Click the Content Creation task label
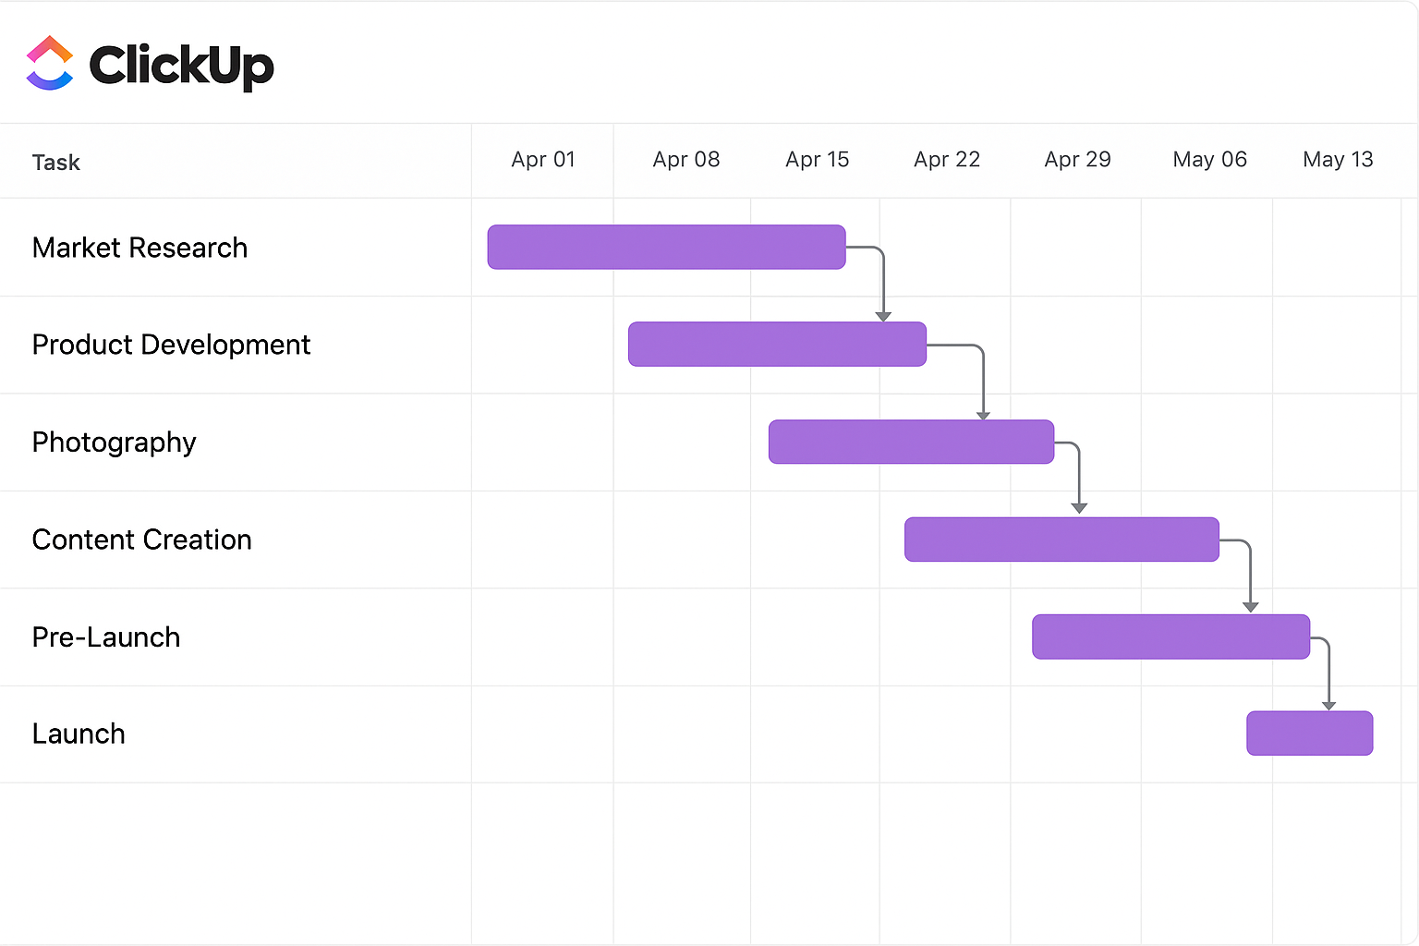 coord(142,540)
